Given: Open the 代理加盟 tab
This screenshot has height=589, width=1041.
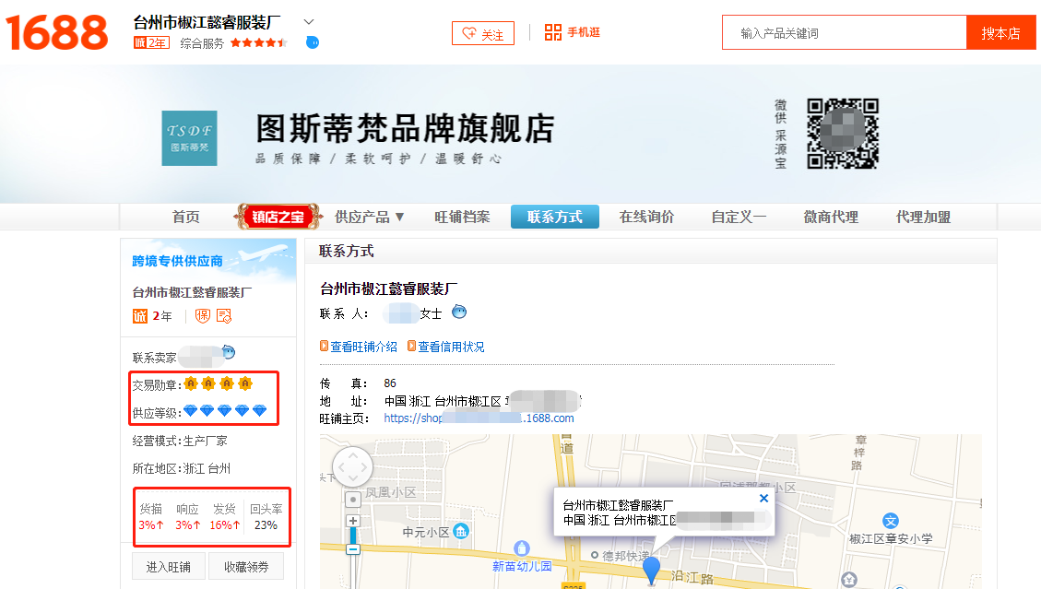Looking at the screenshot, I should point(924,218).
